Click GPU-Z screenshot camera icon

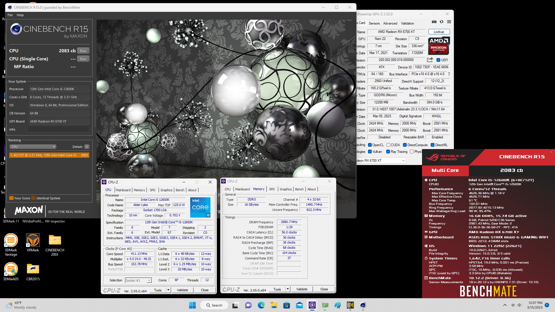(x=434, y=22)
